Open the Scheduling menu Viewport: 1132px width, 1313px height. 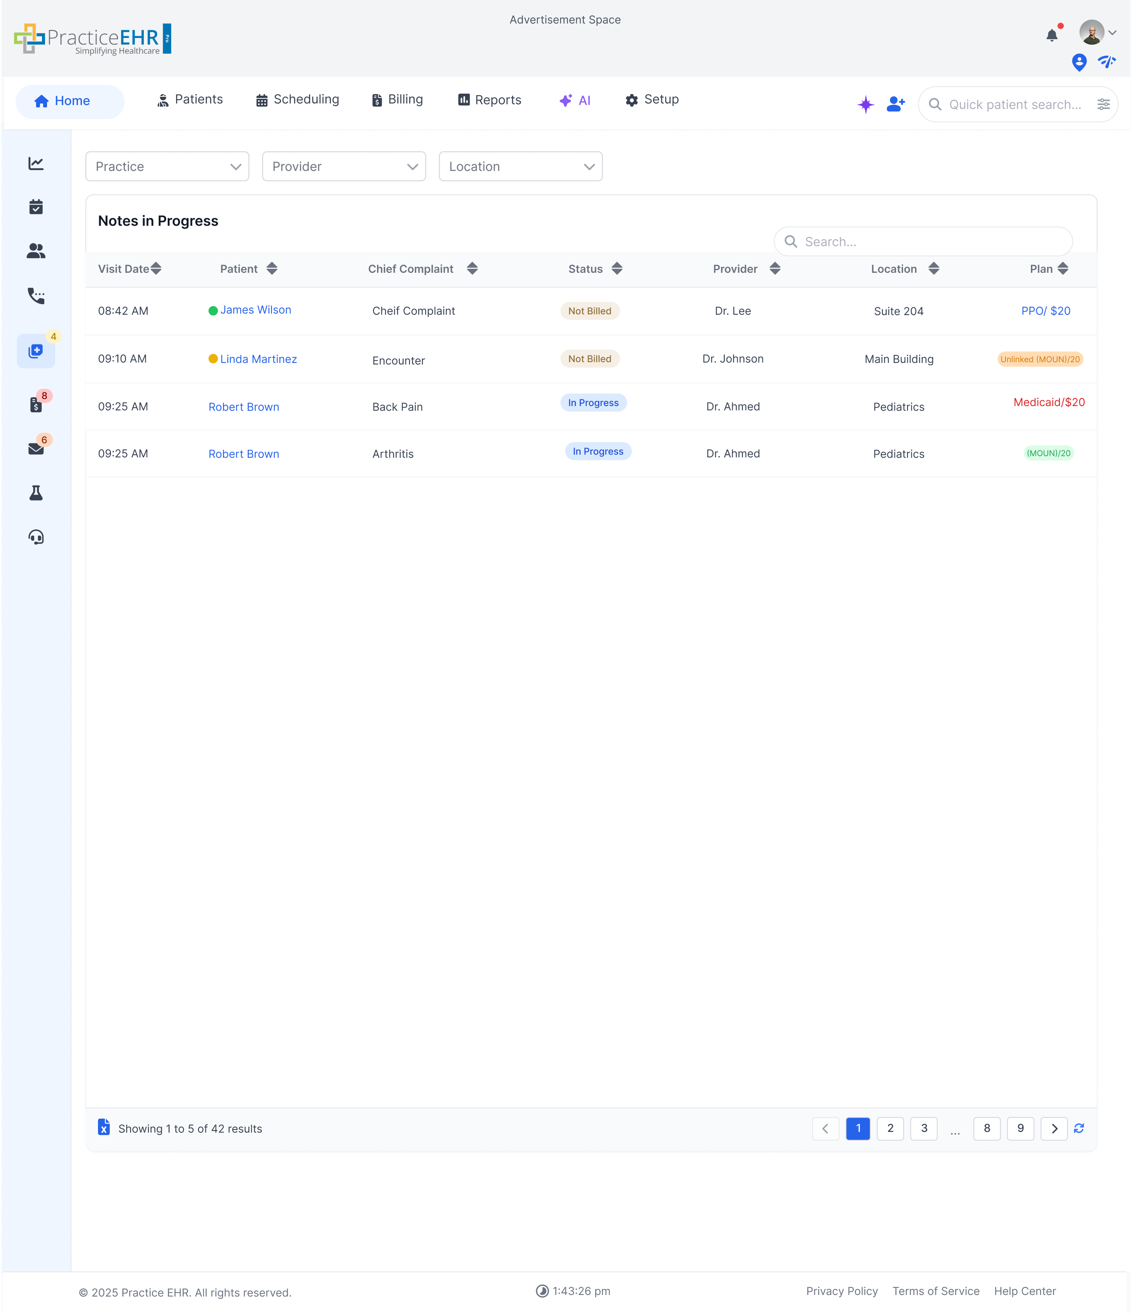tap(297, 100)
